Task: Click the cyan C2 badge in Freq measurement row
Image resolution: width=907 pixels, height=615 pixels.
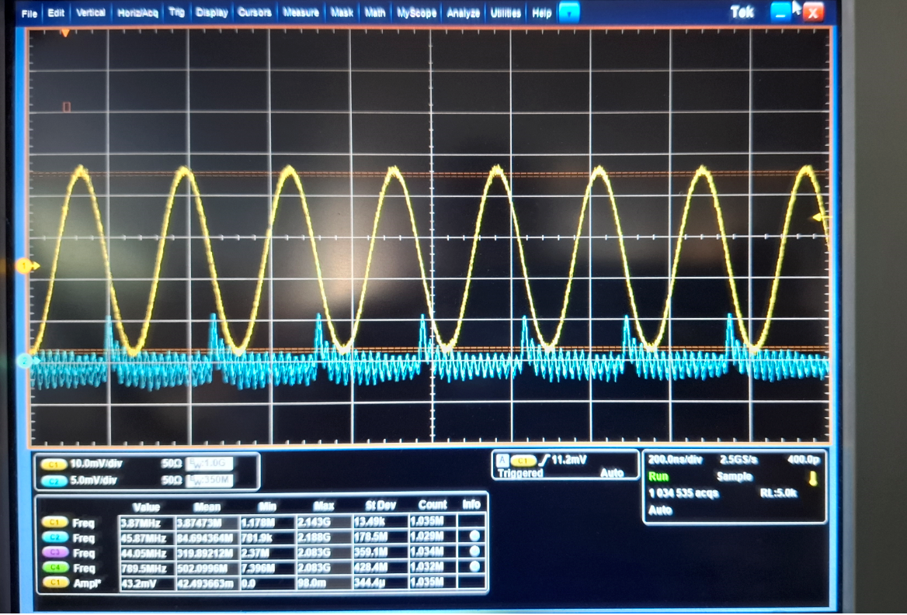Action: 54,537
